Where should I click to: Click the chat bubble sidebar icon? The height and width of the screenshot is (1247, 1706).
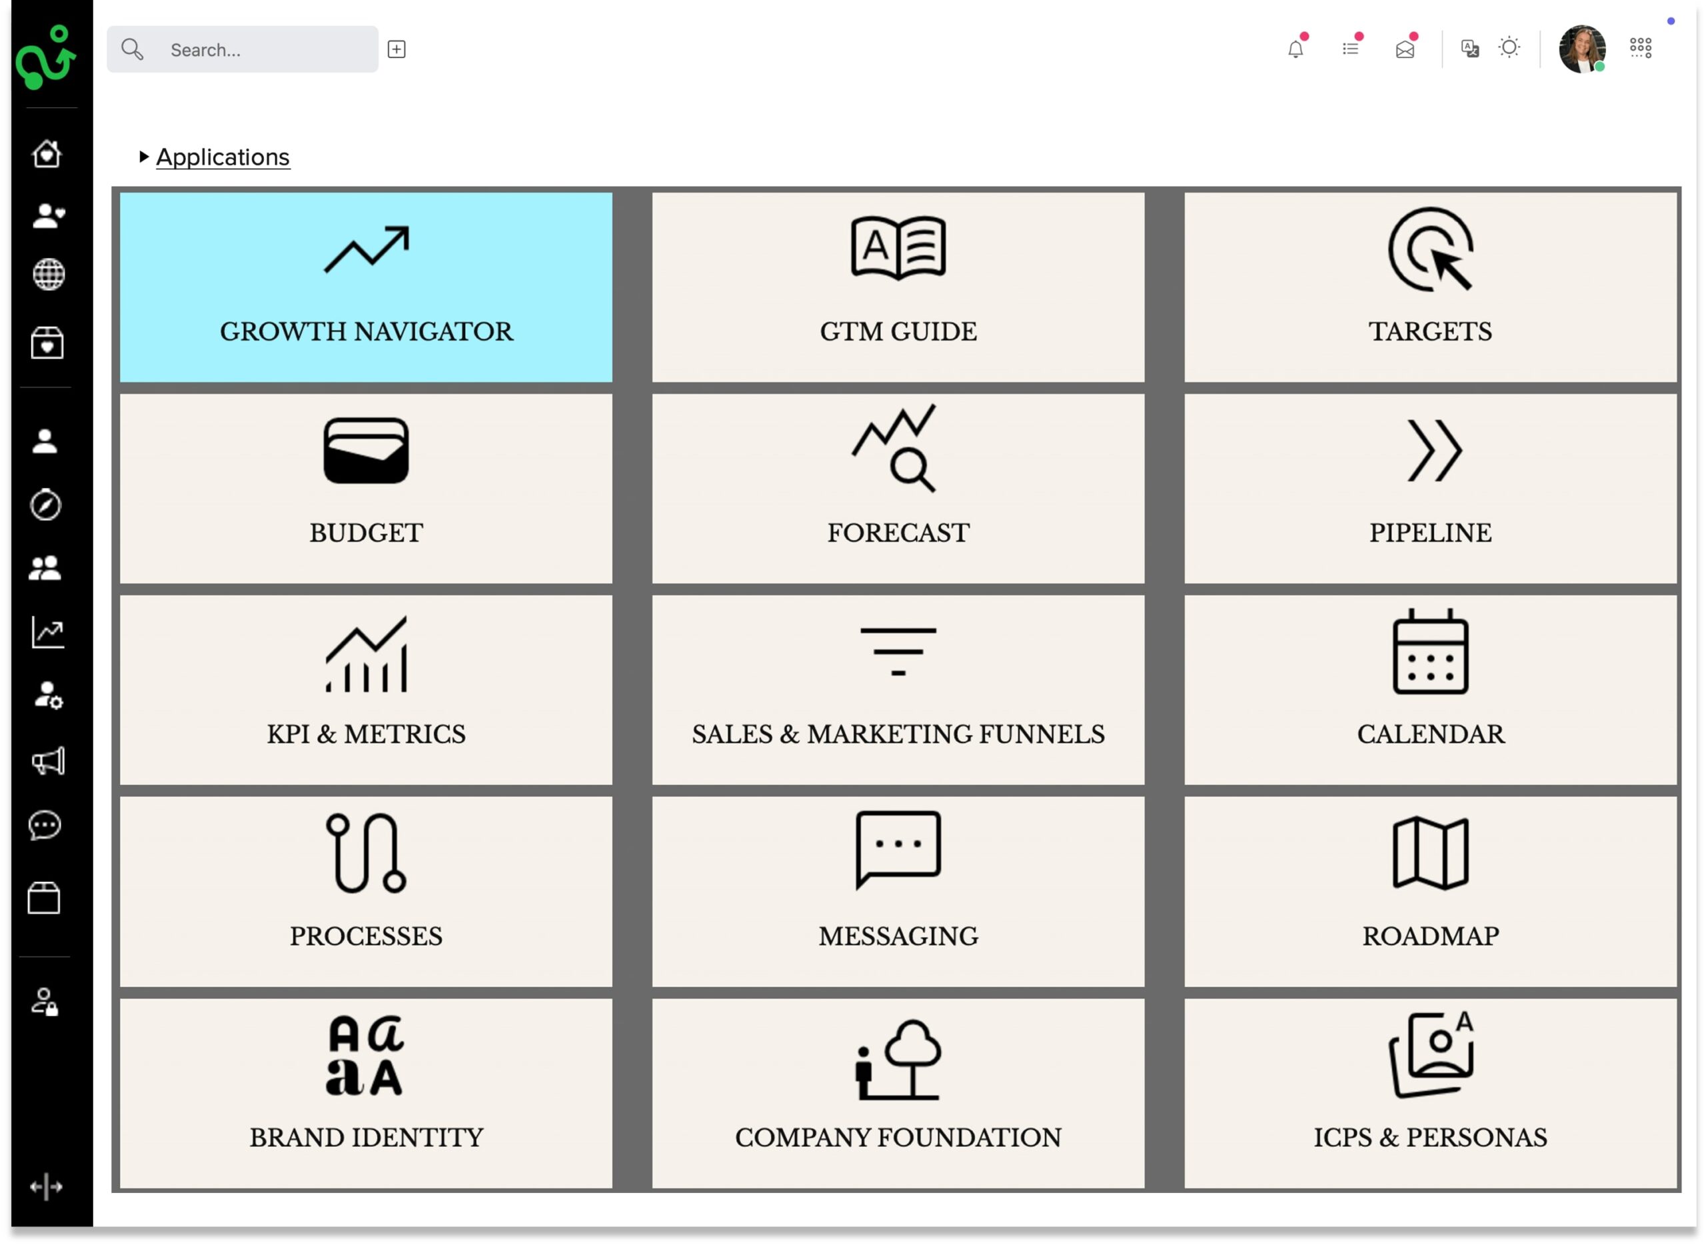[45, 826]
